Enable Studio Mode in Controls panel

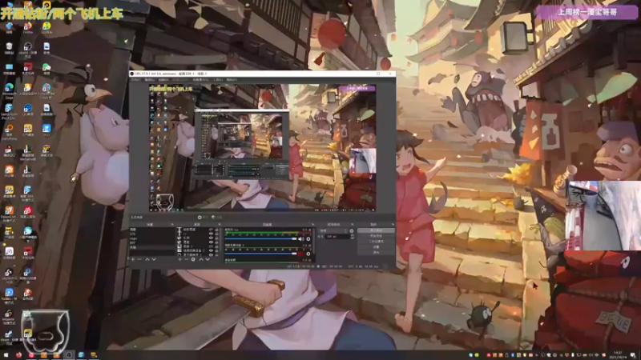click(x=376, y=242)
